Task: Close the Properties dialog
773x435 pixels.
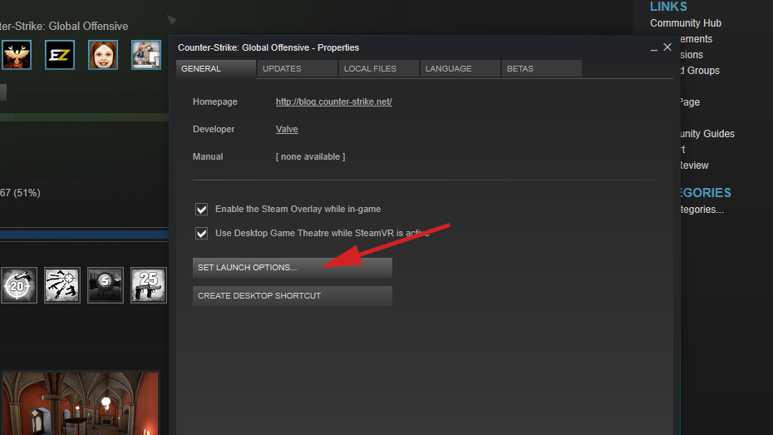Action: click(x=667, y=47)
